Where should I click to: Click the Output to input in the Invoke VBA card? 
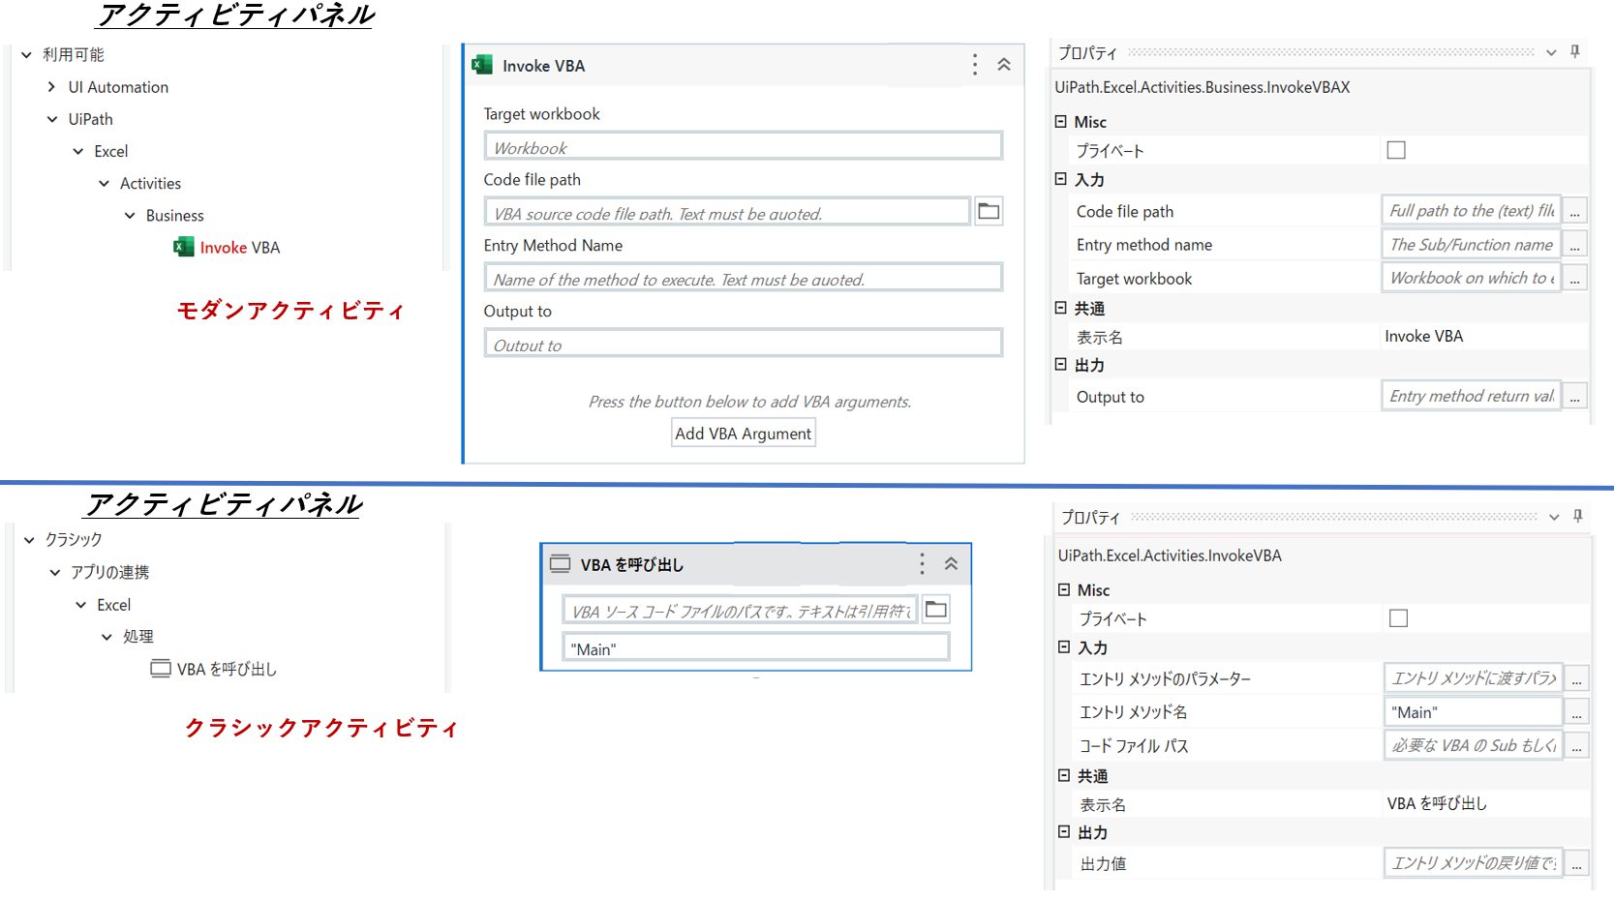[744, 344]
